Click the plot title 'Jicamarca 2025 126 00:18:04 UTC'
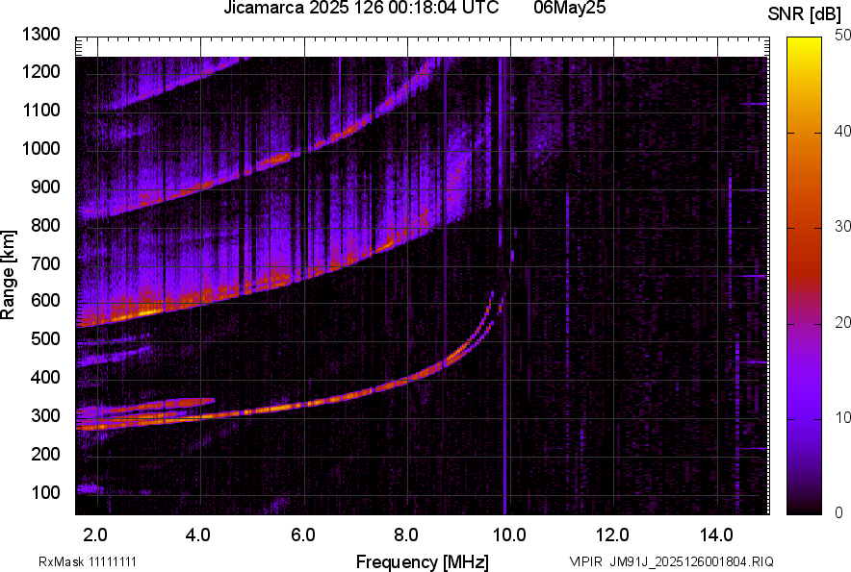The image size is (851, 572). tap(361, 7)
